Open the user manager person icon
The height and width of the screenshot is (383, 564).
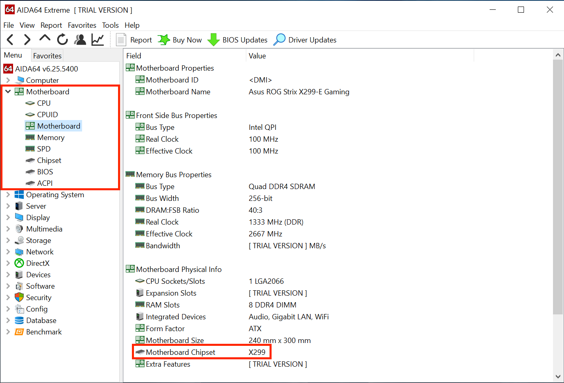[x=80, y=40]
